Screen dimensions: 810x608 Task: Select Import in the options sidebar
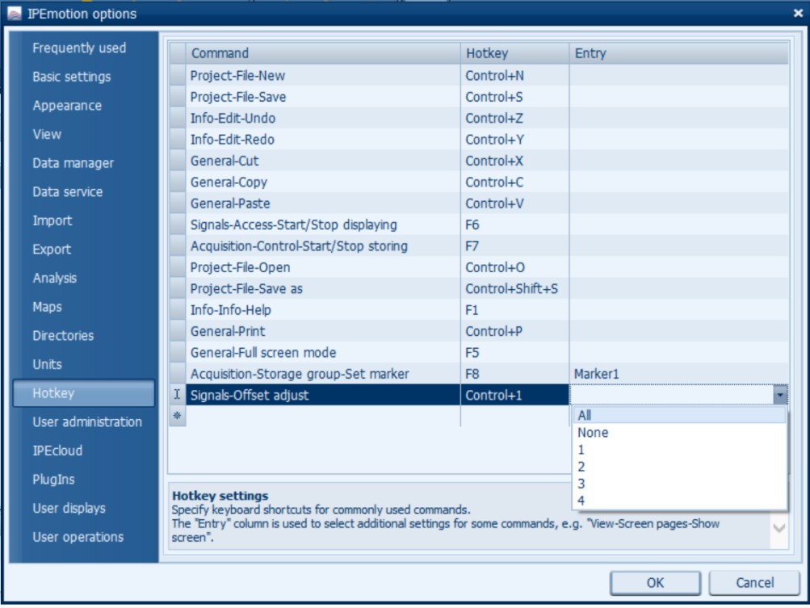(x=52, y=220)
